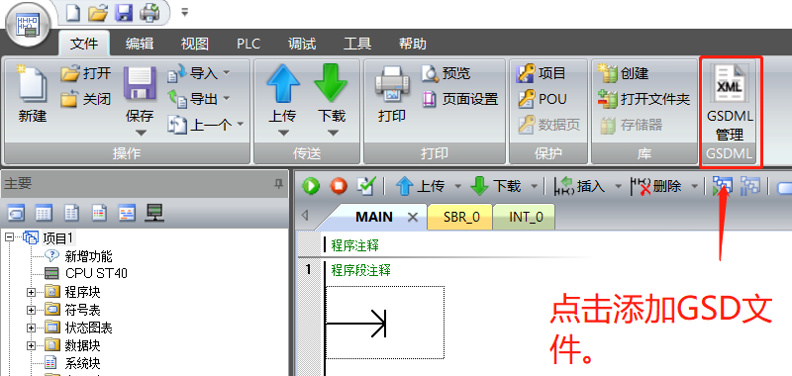
Task: Click the 保存 floppy disk icon
Action: [140, 84]
